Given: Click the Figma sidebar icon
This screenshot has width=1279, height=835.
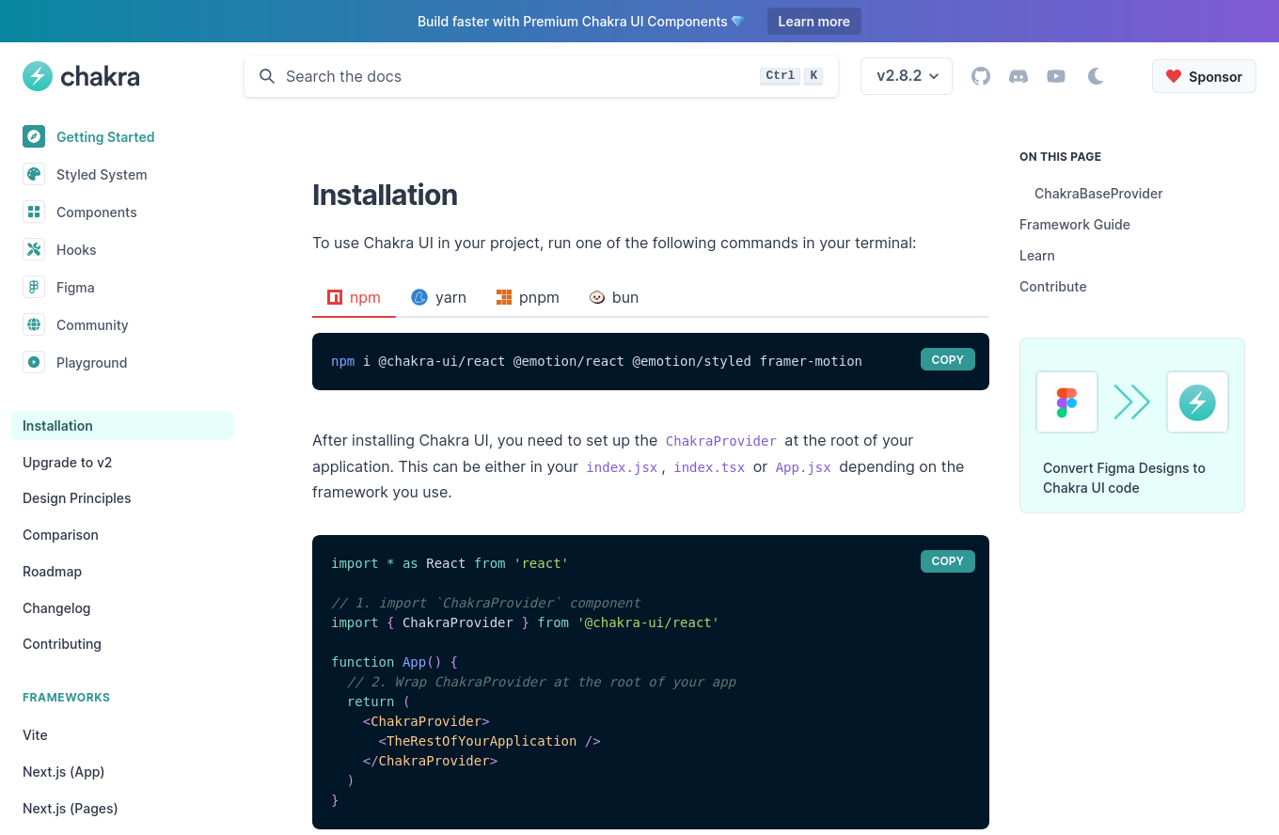Looking at the screenshot, I should pyautogui.click(x=34, y=287).
